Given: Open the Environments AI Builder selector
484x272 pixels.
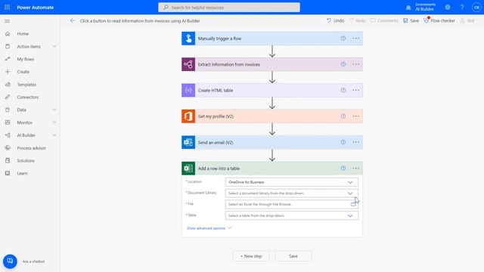Looking at the screenshot, I should tap(425, 7).
